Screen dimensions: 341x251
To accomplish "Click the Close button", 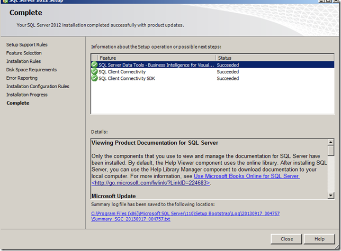I will (286, 239).
